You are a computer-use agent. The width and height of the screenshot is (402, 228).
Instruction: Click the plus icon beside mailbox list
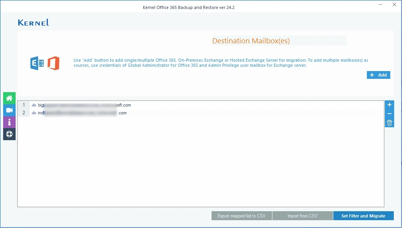pyautogui.click(x=390, y=105)
